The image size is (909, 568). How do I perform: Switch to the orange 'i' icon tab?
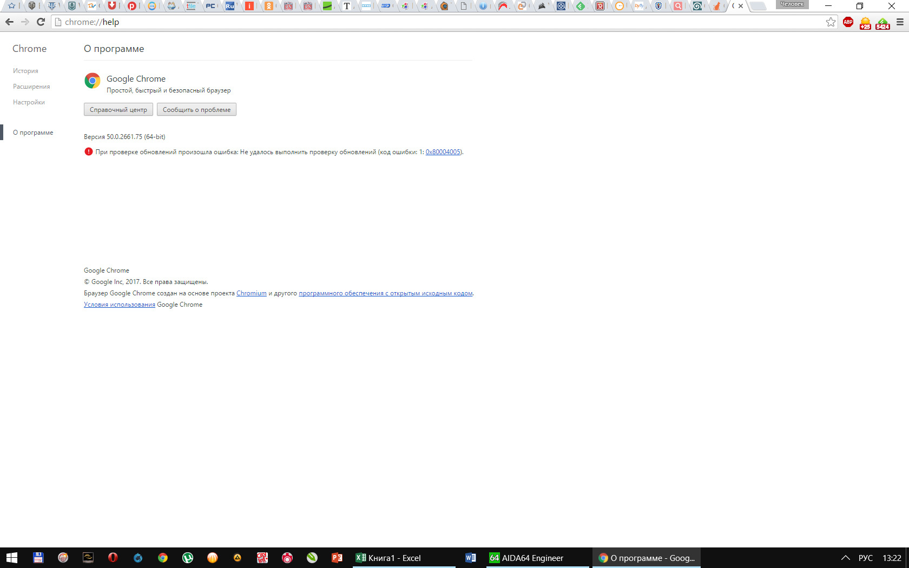(x=249, y=6)
